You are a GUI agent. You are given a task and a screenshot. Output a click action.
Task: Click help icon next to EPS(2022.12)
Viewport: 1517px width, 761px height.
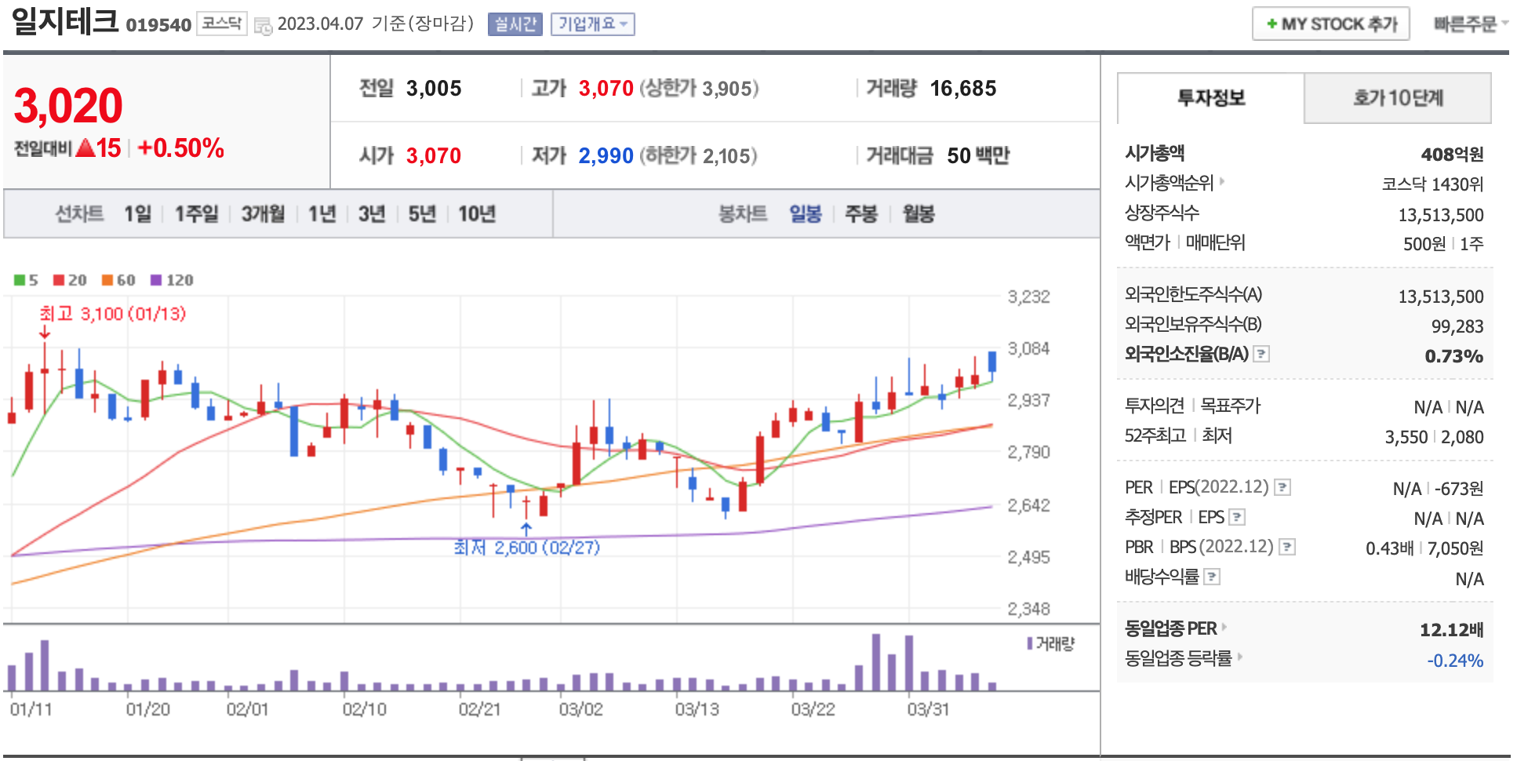click(x=1282, y=488)
